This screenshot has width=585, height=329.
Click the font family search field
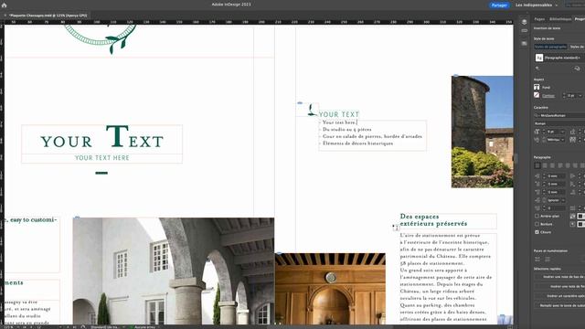[559, 116]
